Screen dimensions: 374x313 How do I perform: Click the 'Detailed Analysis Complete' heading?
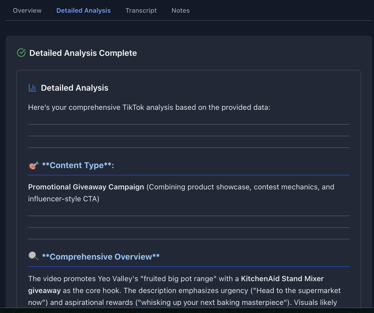83,53
